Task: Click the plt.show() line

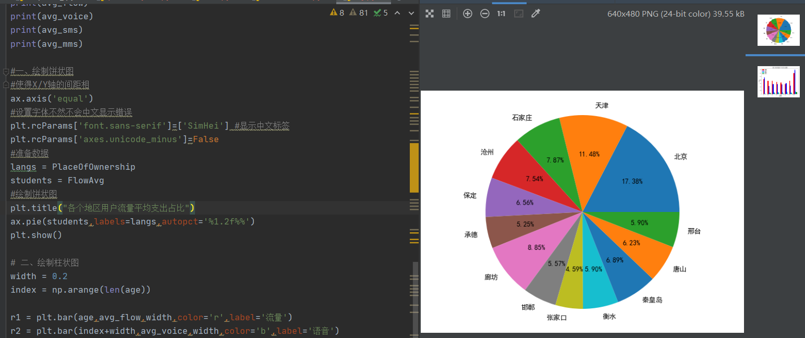Action: [36, 235]
